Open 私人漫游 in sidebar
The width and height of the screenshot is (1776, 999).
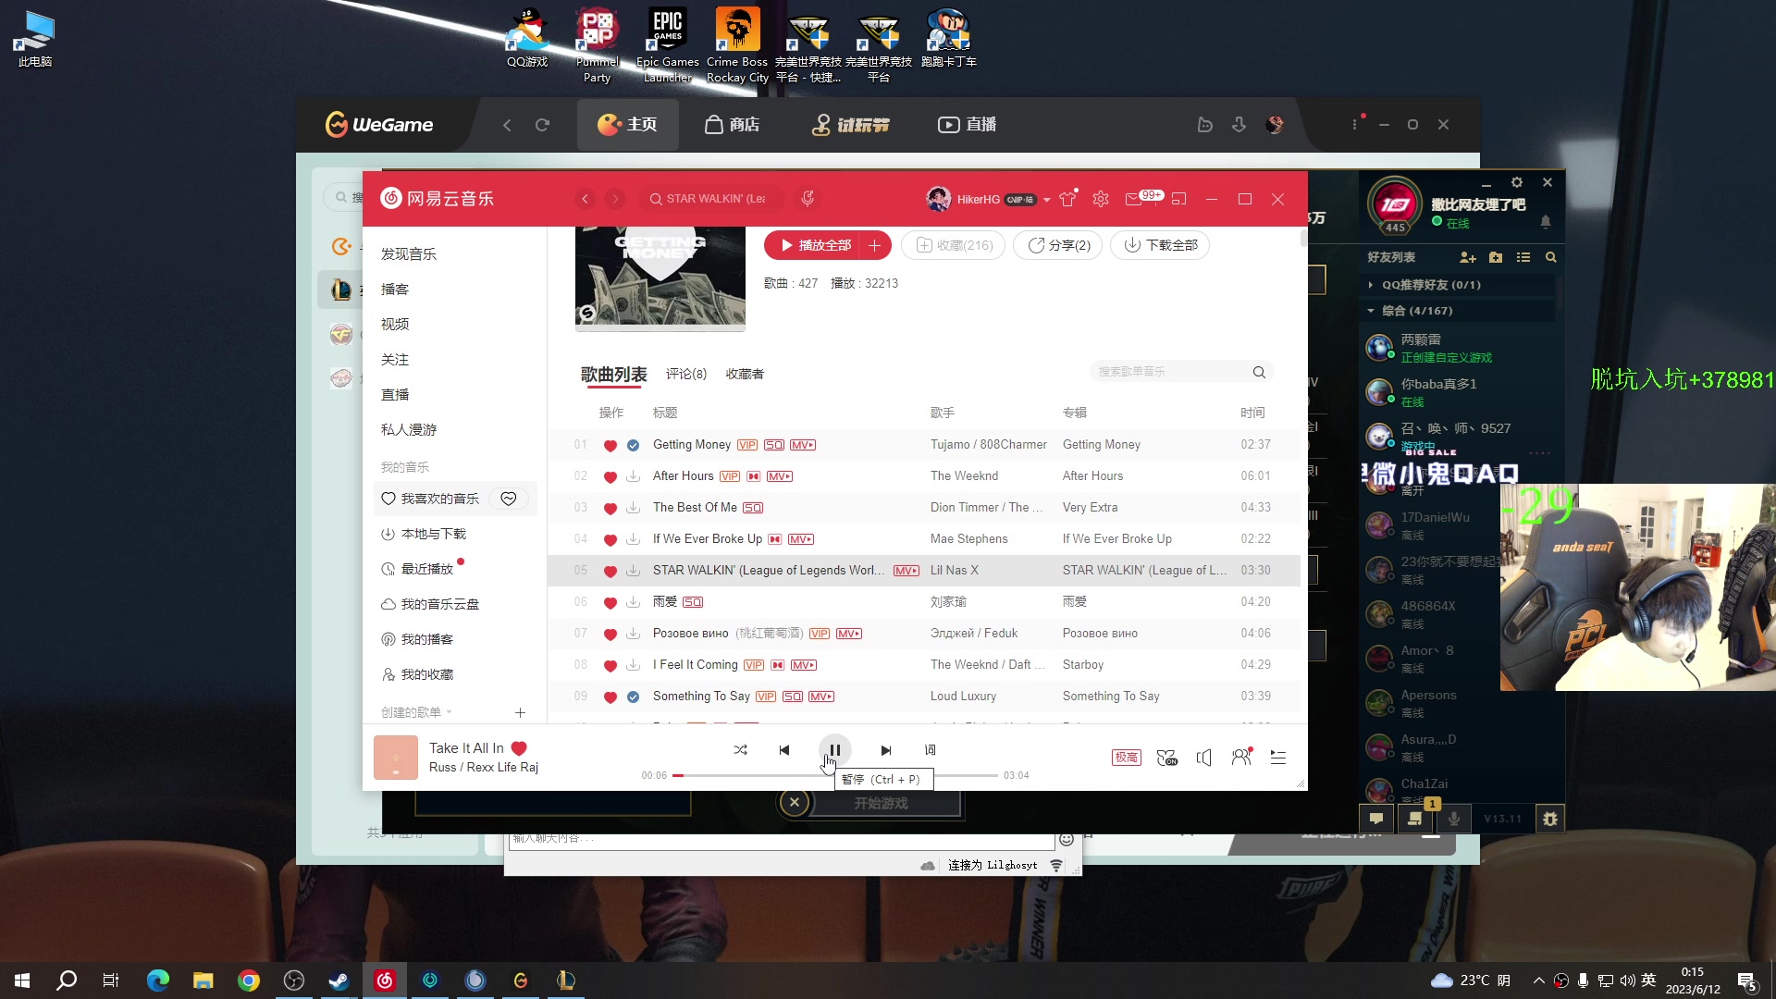click(409, 429)
